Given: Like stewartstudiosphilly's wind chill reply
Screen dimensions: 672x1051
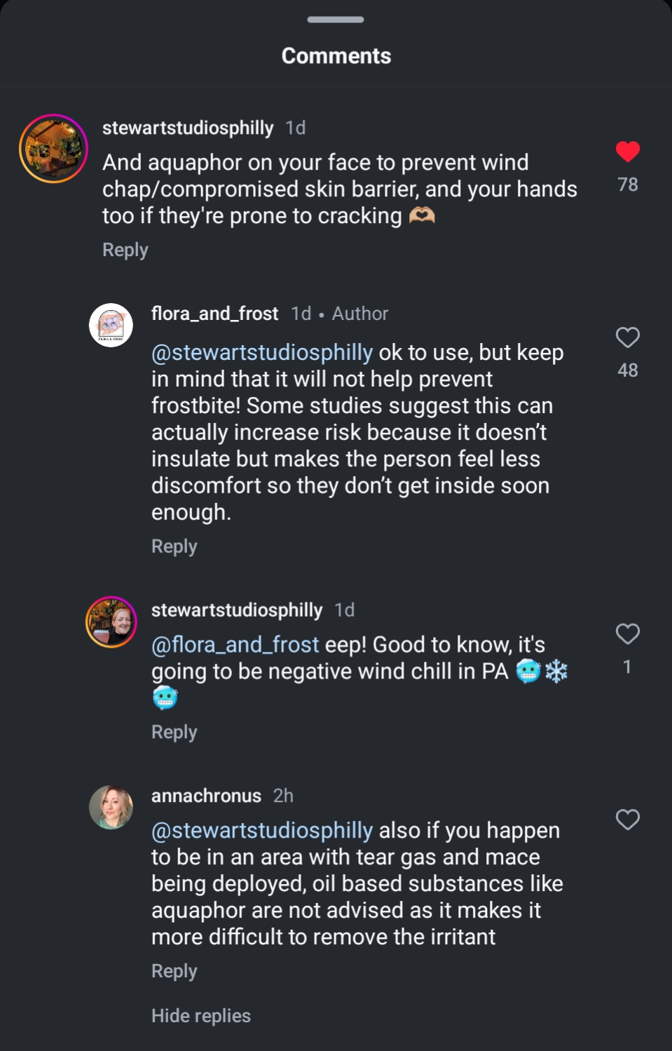Looking at the screenshot, I should [627, 634].
